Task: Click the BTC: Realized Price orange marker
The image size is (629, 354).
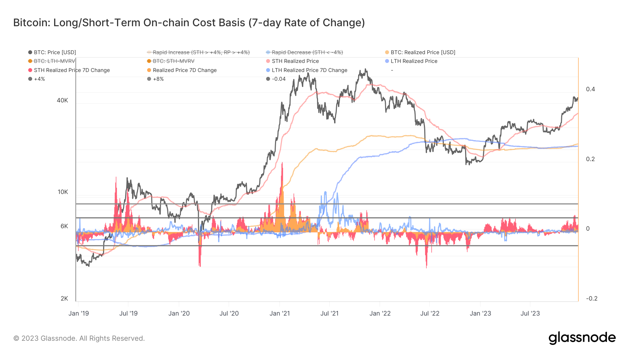Action: [387, 52]
